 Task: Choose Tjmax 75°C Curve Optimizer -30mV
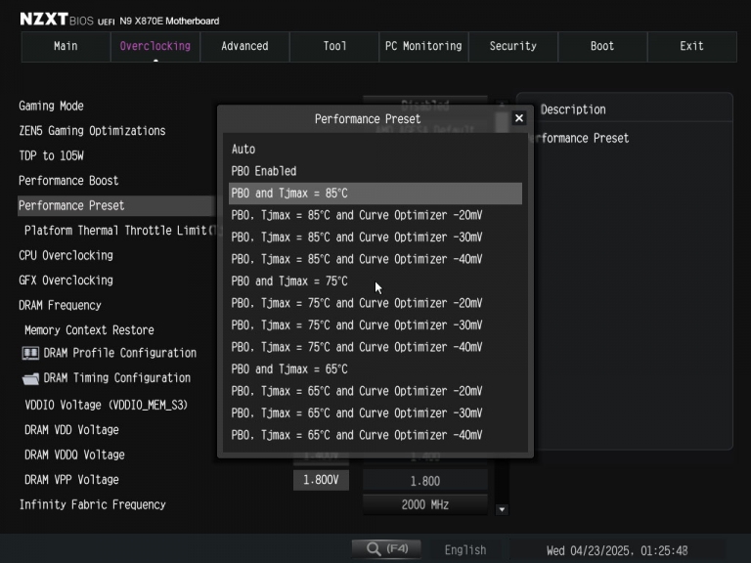[x=375, y=325]
